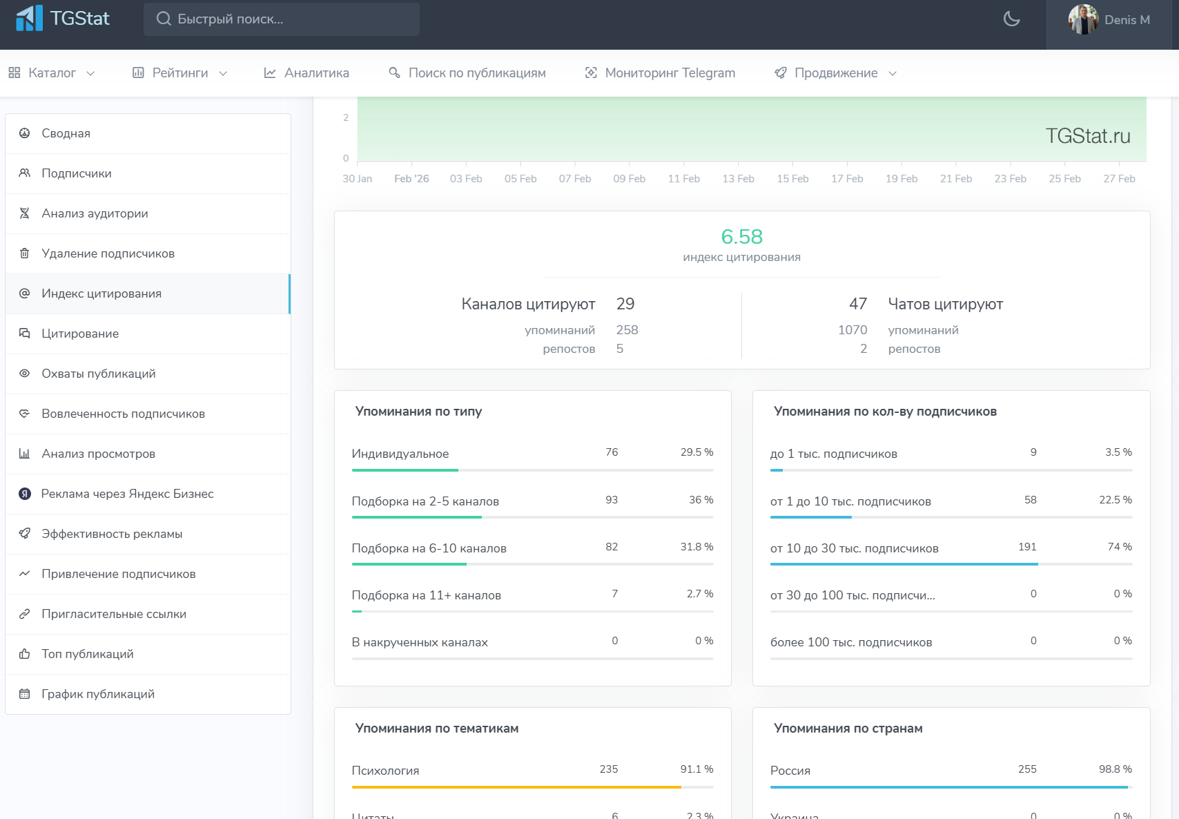Viewport: 1179px width, 819px height.
Task: Click the Яндекс Бизнес advertising icon
Action: 25,494
